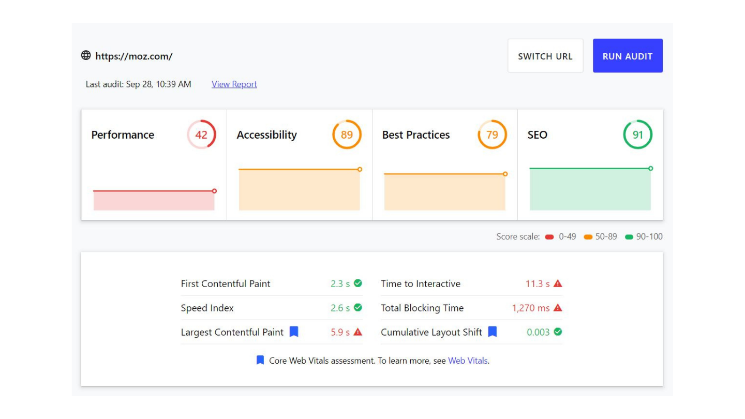Click the Performance score circle showing 42
Screen dimensions: 745x419
click(201, 134)
